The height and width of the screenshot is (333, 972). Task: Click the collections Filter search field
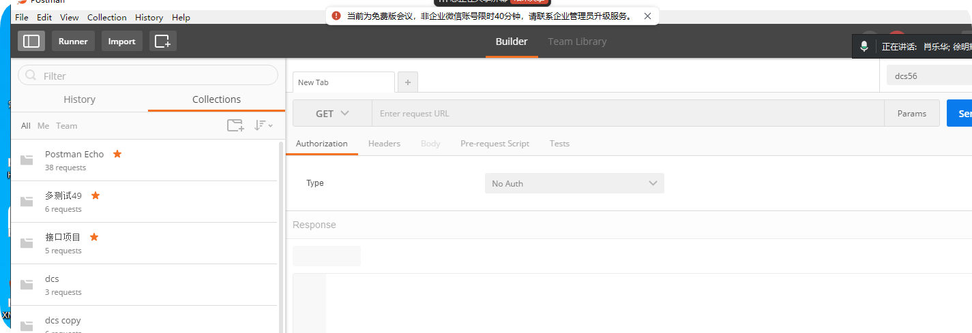pyautogui.click(x=148, y=76)
